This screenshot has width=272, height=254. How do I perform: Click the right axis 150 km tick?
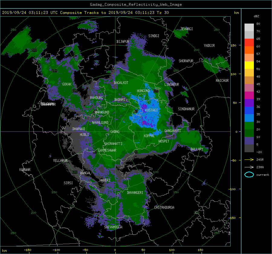tap(233, 45)
